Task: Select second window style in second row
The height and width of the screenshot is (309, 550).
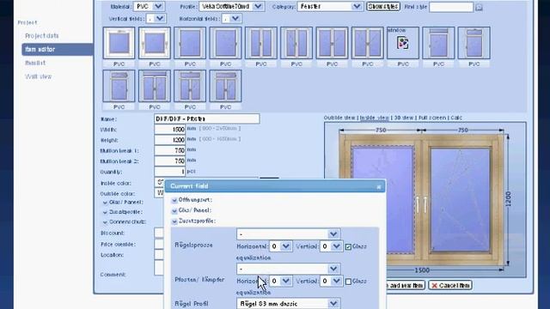Action: point(155,86)
